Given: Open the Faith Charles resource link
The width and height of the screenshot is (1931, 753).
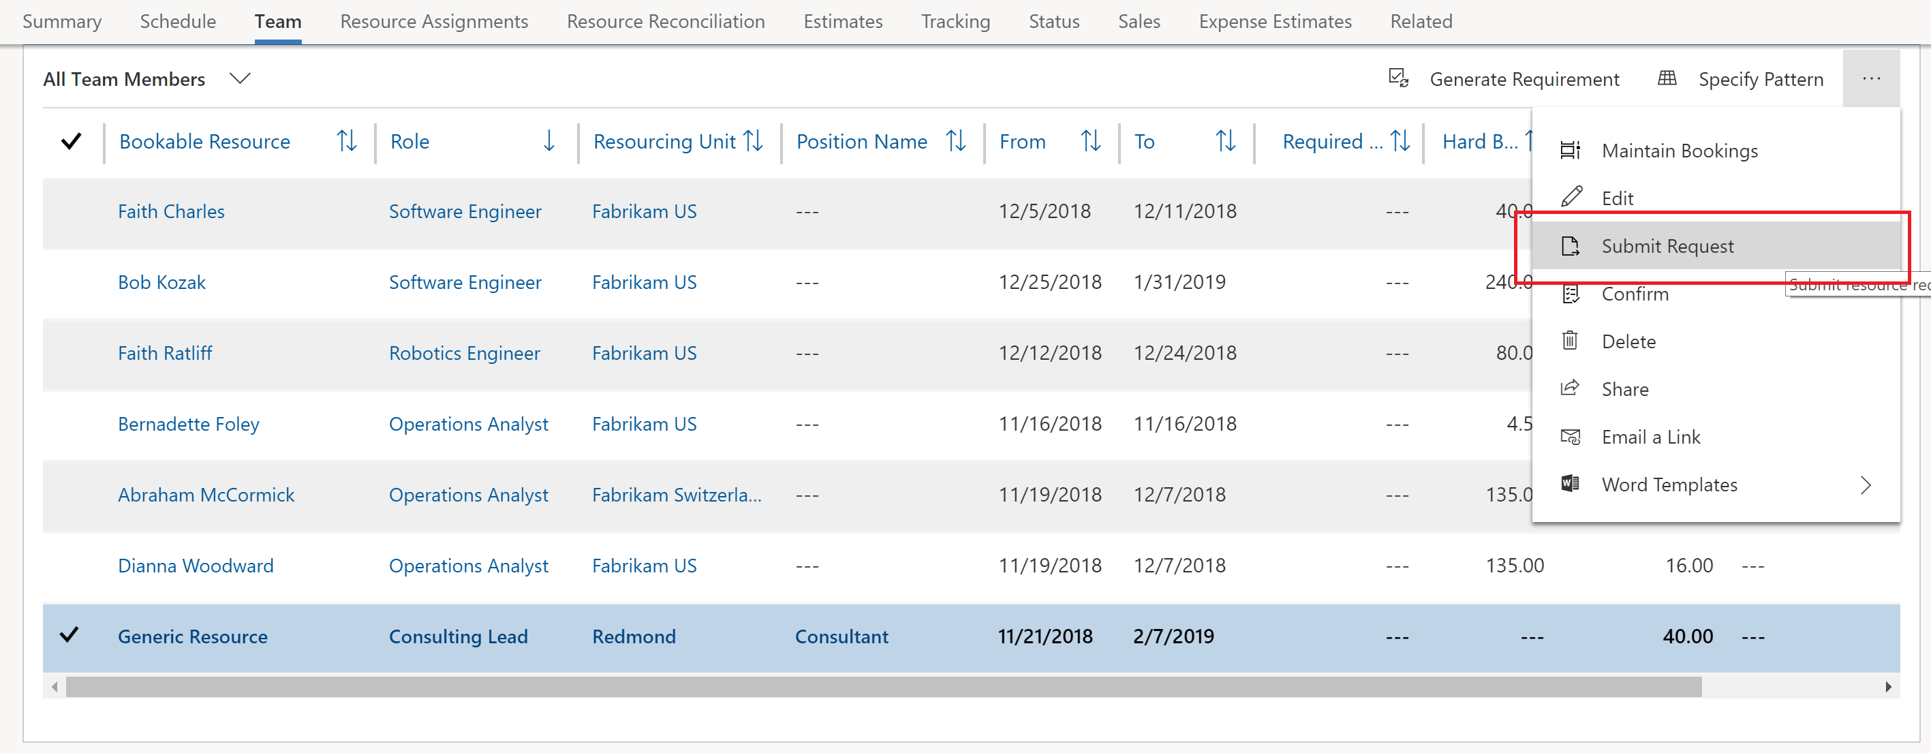Looking at the screenshot, I should pos(171,211).
